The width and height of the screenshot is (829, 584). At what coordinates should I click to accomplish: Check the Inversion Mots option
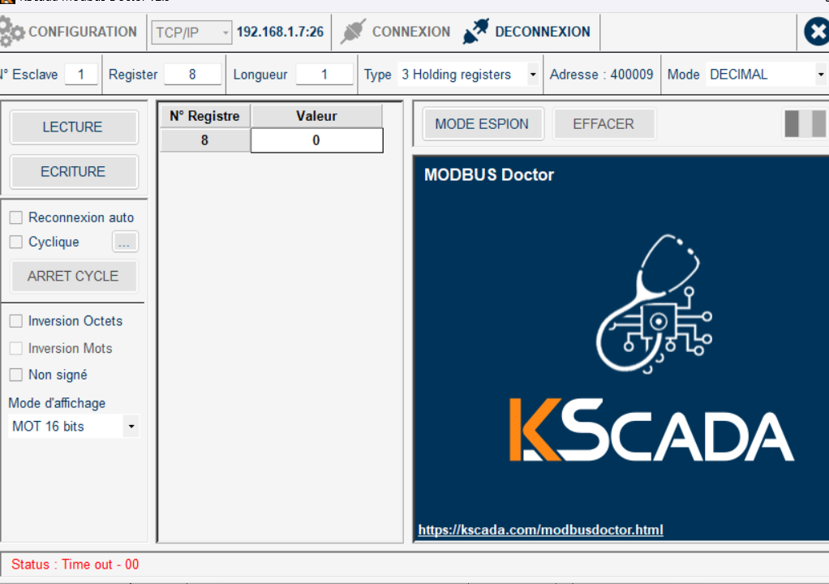pos(16,348)
